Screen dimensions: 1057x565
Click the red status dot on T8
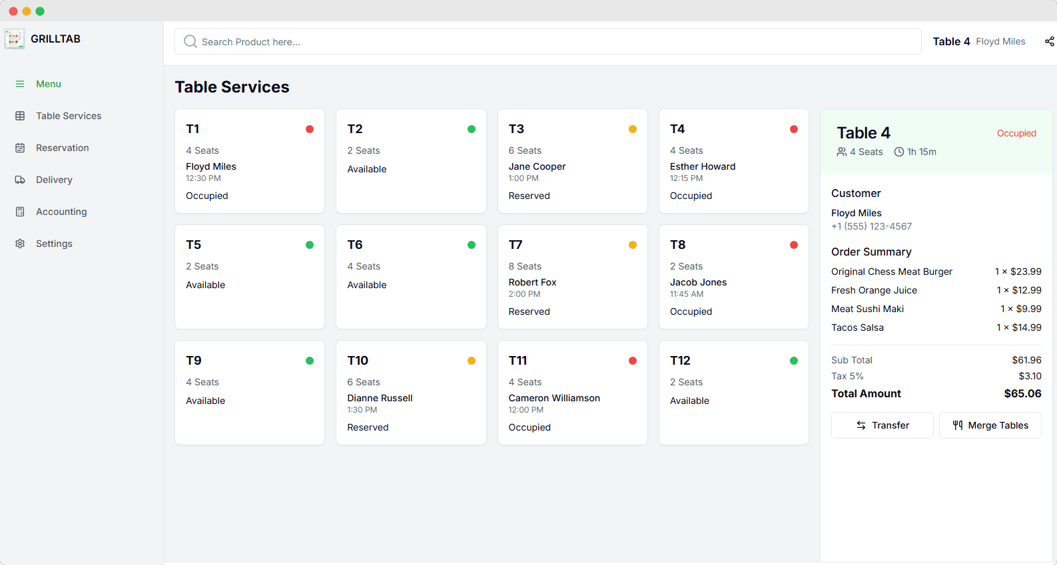pos(793,245)
